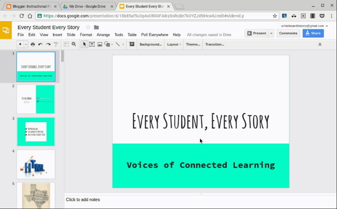This screenshot has height=209, width=337.
Task: Open the Layout dropdown
Action: point(174,44)
